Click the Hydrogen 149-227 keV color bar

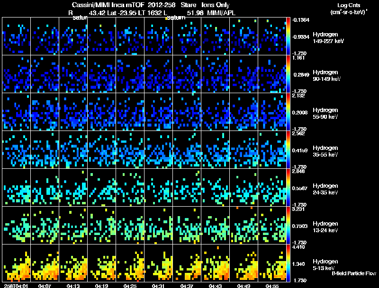(288, 36)
